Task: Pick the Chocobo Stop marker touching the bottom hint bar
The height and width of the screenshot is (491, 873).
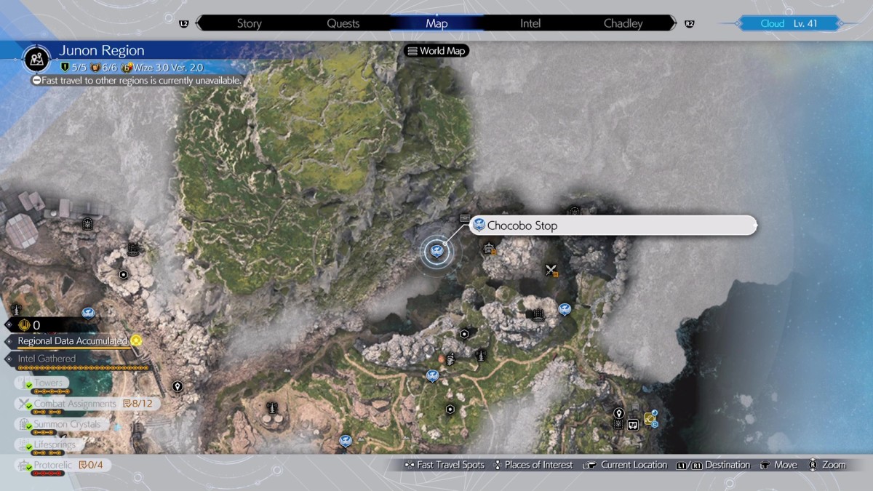Action: (346, 441)
